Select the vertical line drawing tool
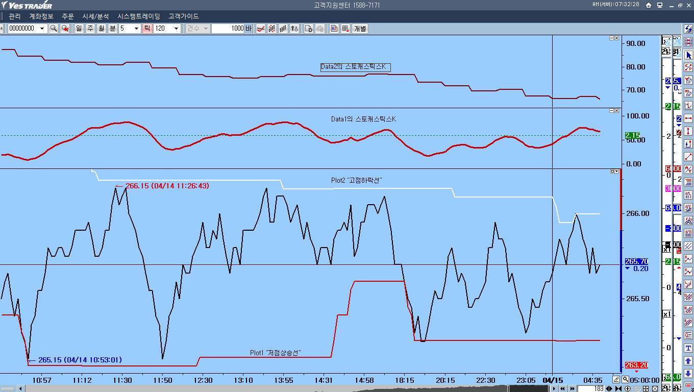Screen dimensions: 694x392 click(x=688, y=131)
